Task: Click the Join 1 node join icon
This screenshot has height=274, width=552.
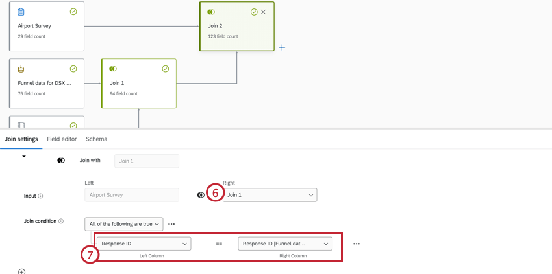Action: 113,69
